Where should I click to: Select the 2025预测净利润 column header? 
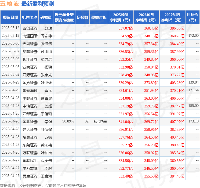click(121, 17)
